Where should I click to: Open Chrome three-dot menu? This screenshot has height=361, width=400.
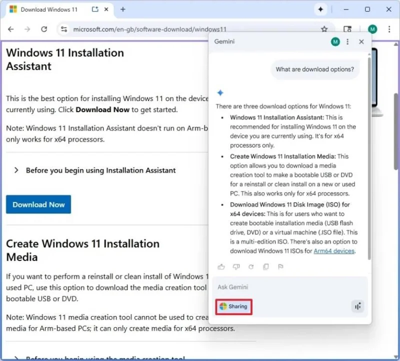(389, 29)
